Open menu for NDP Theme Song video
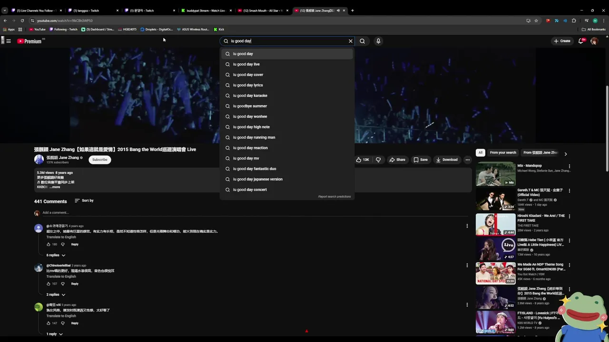609x342 pixels. [570, 265]
